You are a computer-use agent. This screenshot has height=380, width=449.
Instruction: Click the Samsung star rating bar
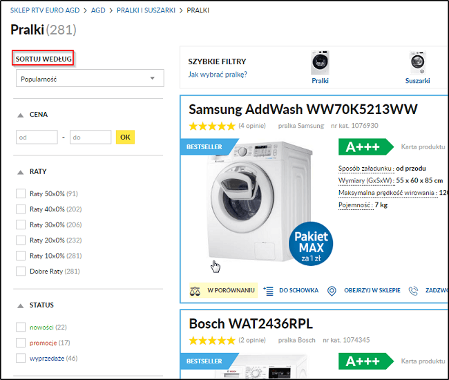pyautogui.click(x=211, y=126)
